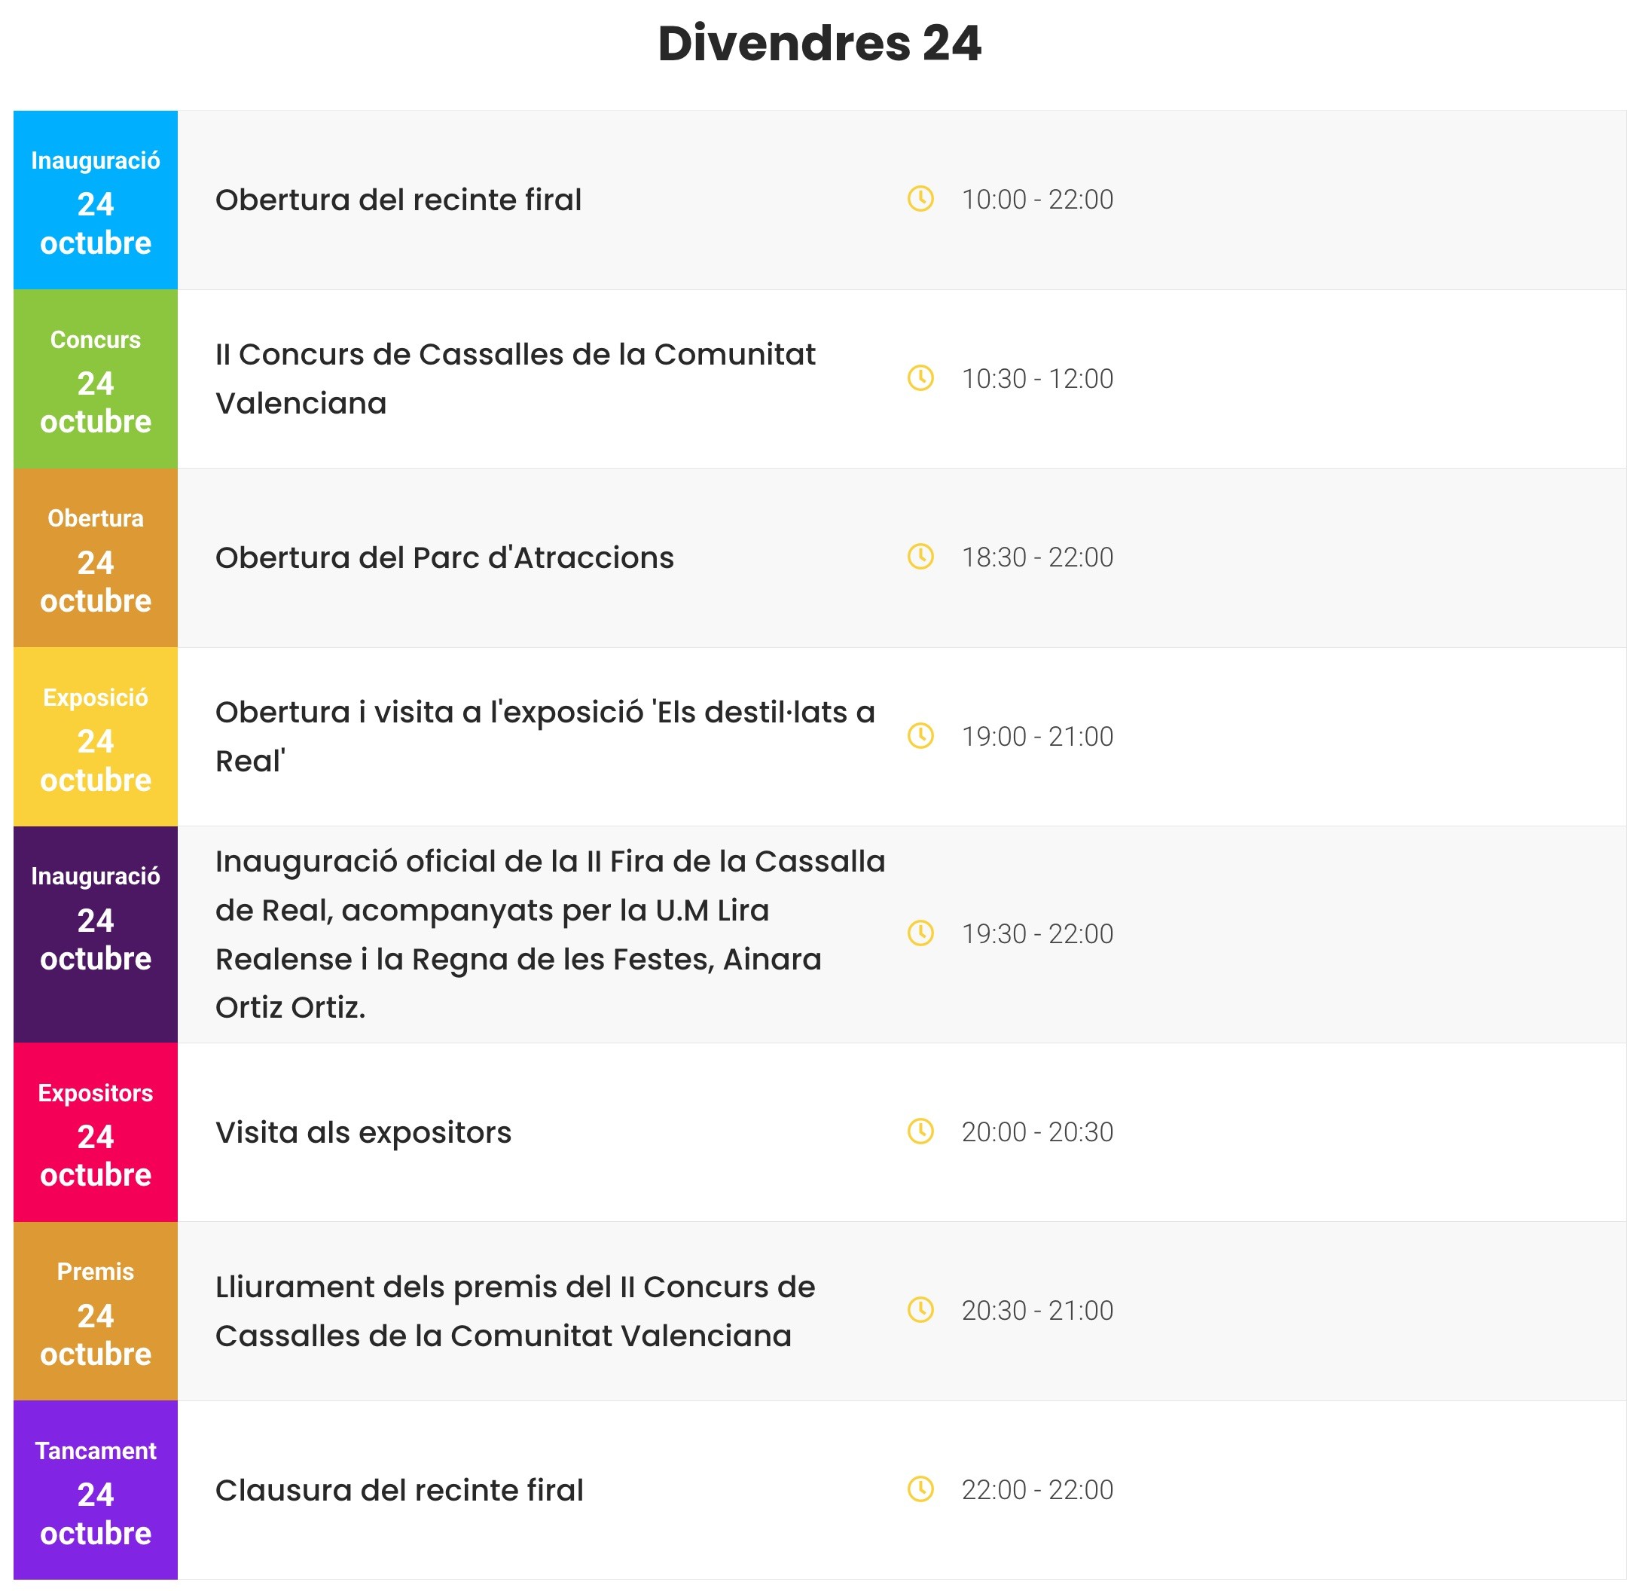Click the clock icon beside 20:30 - 21:00
The image size is (1636, 1591).
click(920, 1309)
